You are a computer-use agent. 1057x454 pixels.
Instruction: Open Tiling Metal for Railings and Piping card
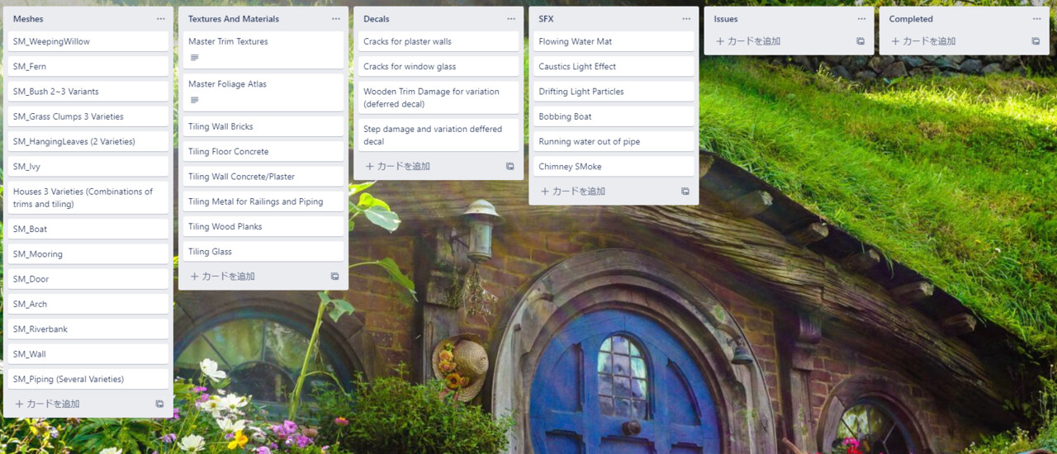coord(263,201)
